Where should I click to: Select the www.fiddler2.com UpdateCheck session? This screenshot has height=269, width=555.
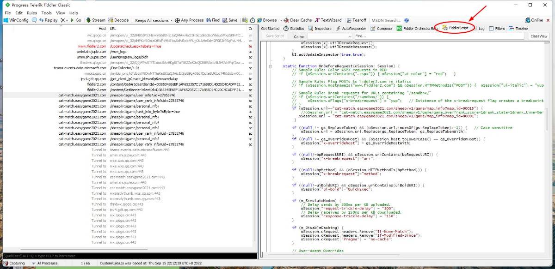(127, 46)
